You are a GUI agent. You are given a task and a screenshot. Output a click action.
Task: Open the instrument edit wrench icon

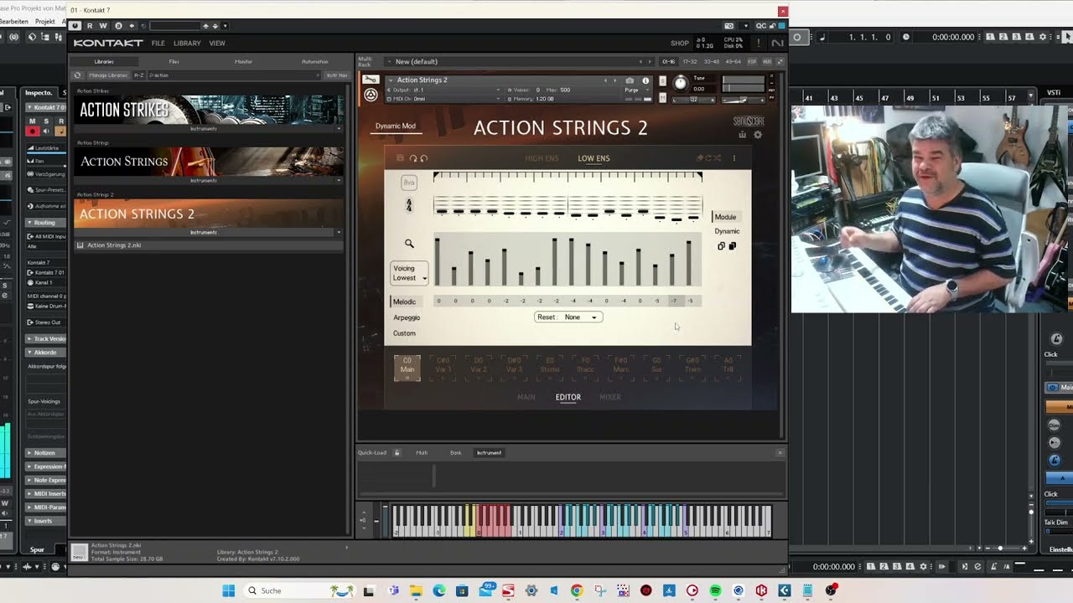tap(371, 80)
